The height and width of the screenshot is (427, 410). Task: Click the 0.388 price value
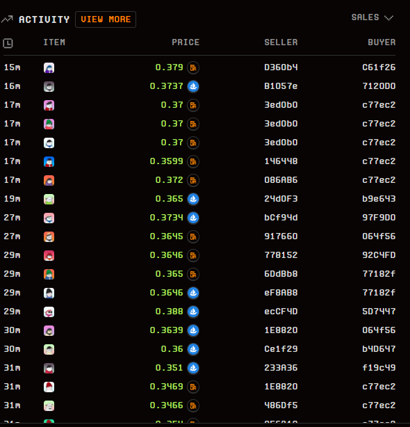point(169,312)
